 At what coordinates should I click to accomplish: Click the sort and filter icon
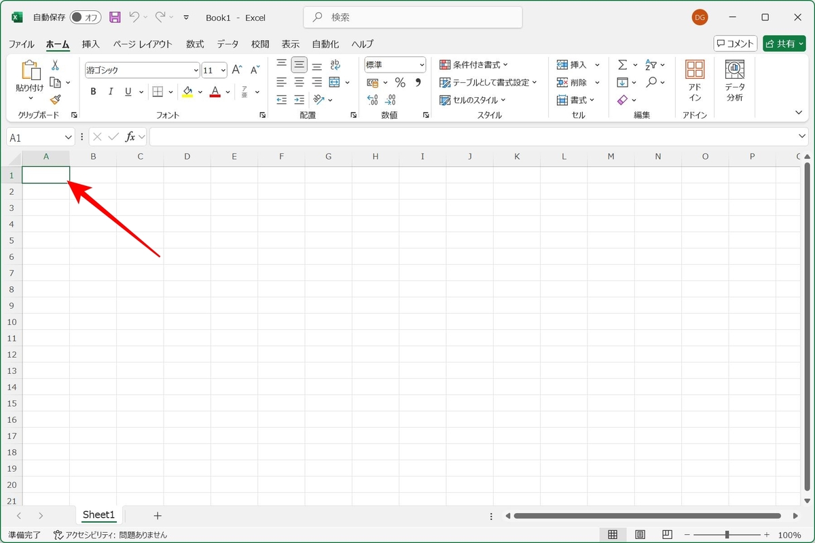click(651, 65)
